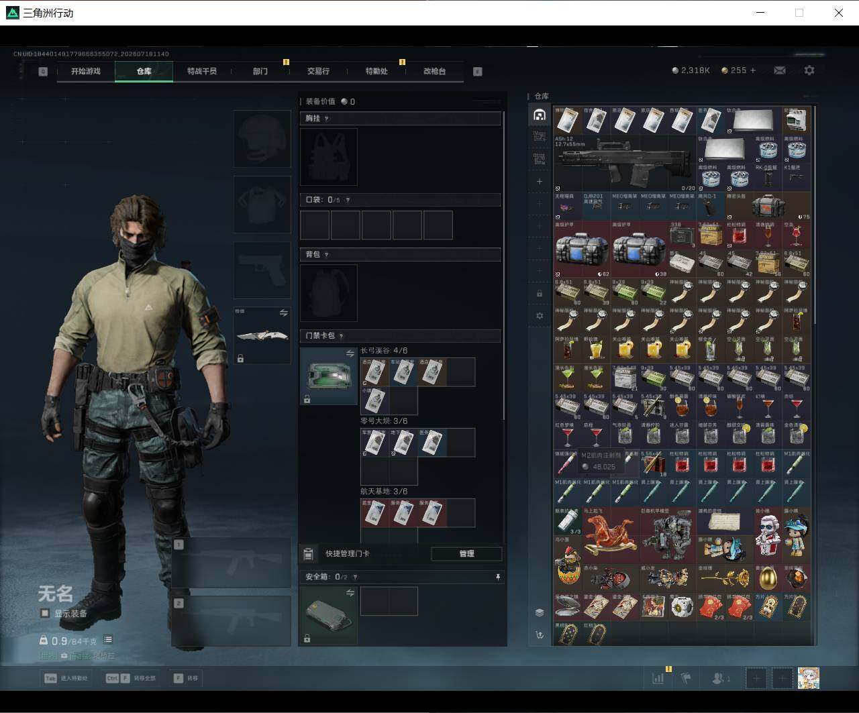Open the 交易行 tab
The image size is (859, 713).
(318, 71)
